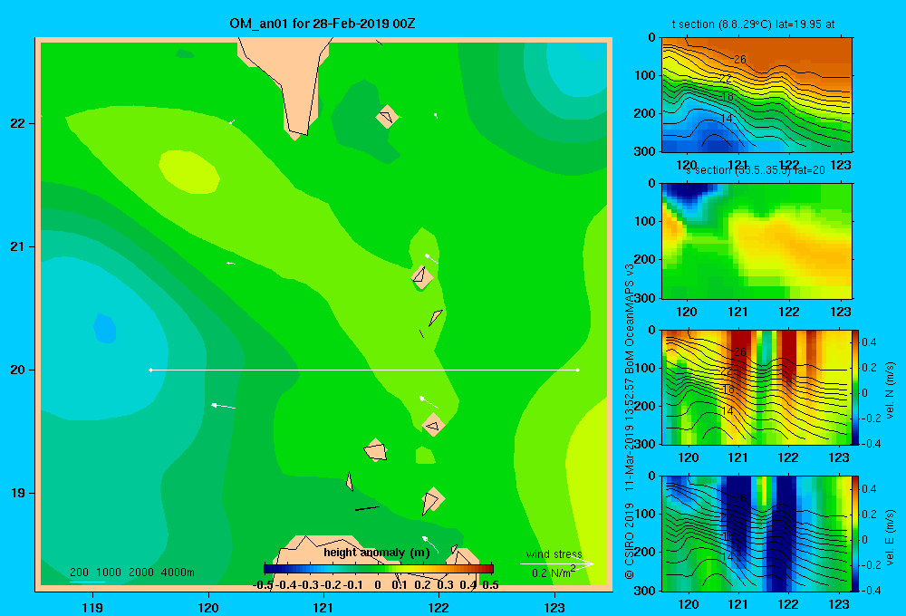906x616 pixels.
Task: Click the 's section' lat=20 heading
Action: 756,170
